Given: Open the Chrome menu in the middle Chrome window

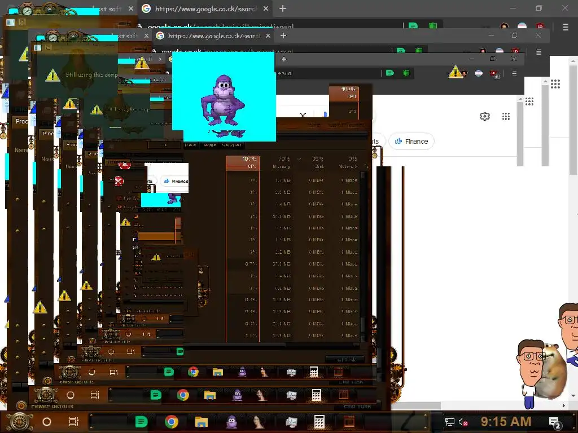Looking at the screenshot, I should pos(538,52).
